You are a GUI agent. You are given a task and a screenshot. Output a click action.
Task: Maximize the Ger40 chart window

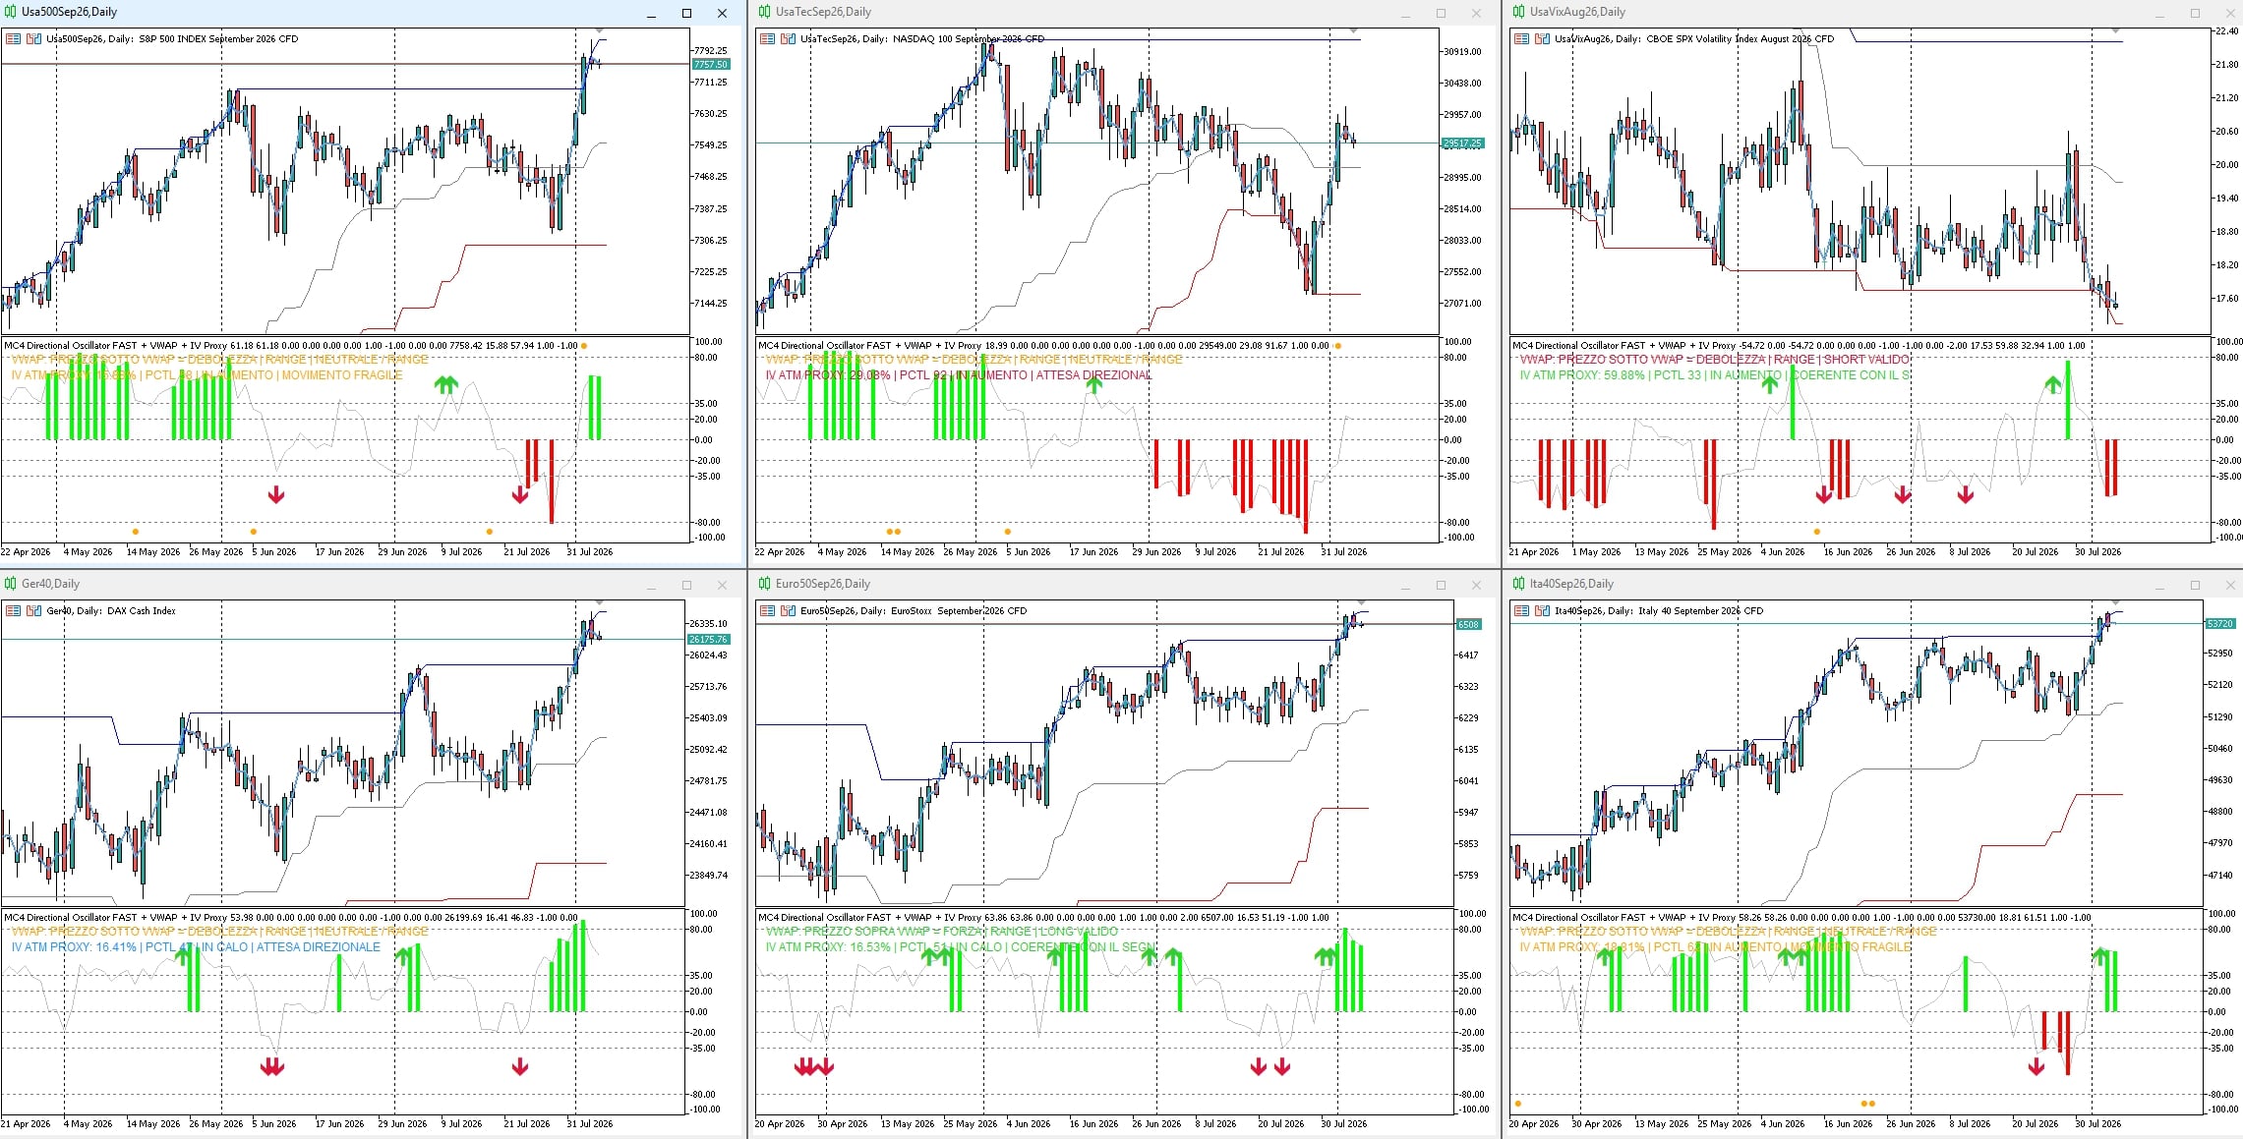coord(686,585)
